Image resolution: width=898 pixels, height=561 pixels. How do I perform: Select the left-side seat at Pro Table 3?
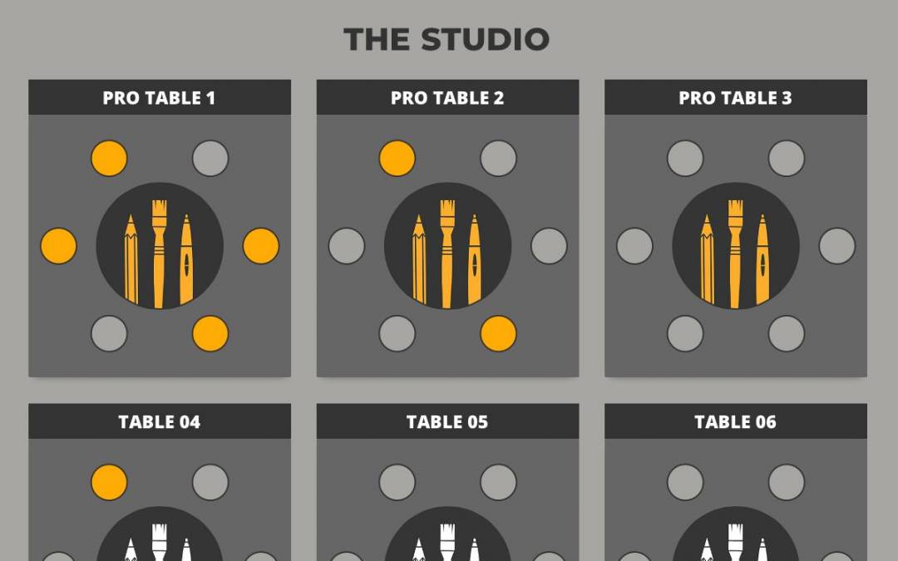pos(634,246)
